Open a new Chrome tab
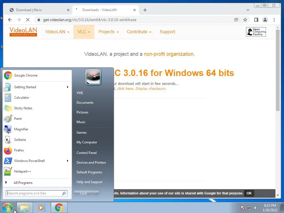Viewport: 284px width, 213px height. coord(145,10)
